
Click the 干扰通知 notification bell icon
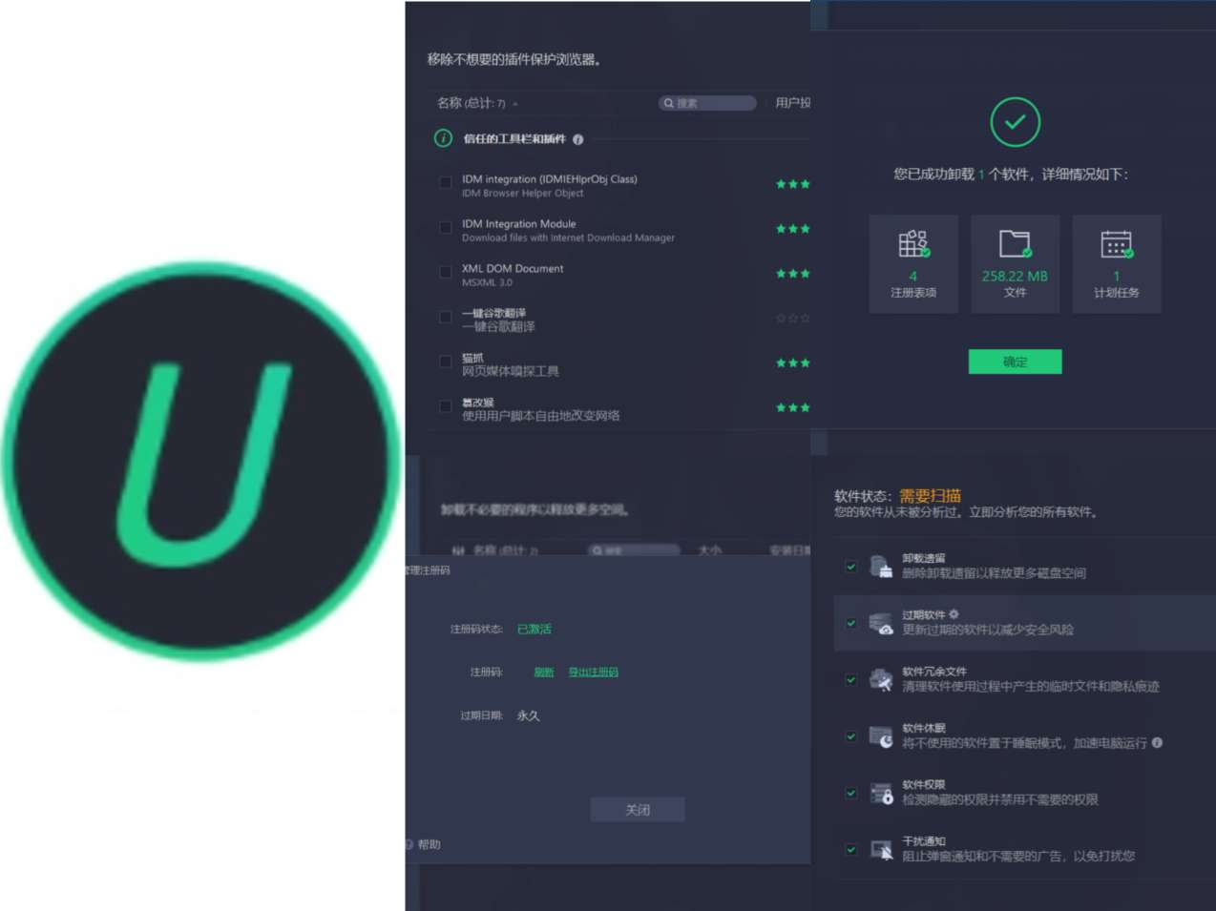tap(881, 850)
